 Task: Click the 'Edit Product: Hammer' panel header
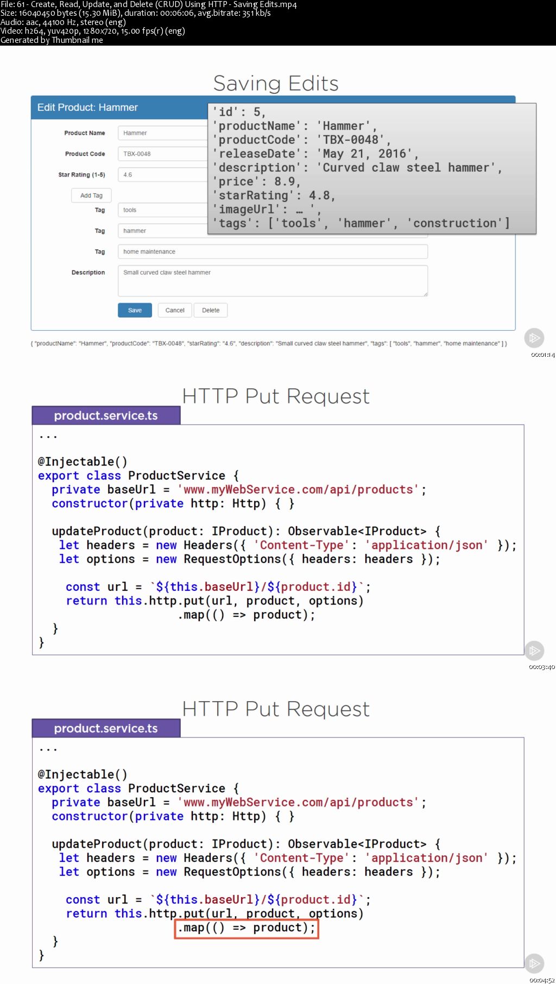point(119,108)
